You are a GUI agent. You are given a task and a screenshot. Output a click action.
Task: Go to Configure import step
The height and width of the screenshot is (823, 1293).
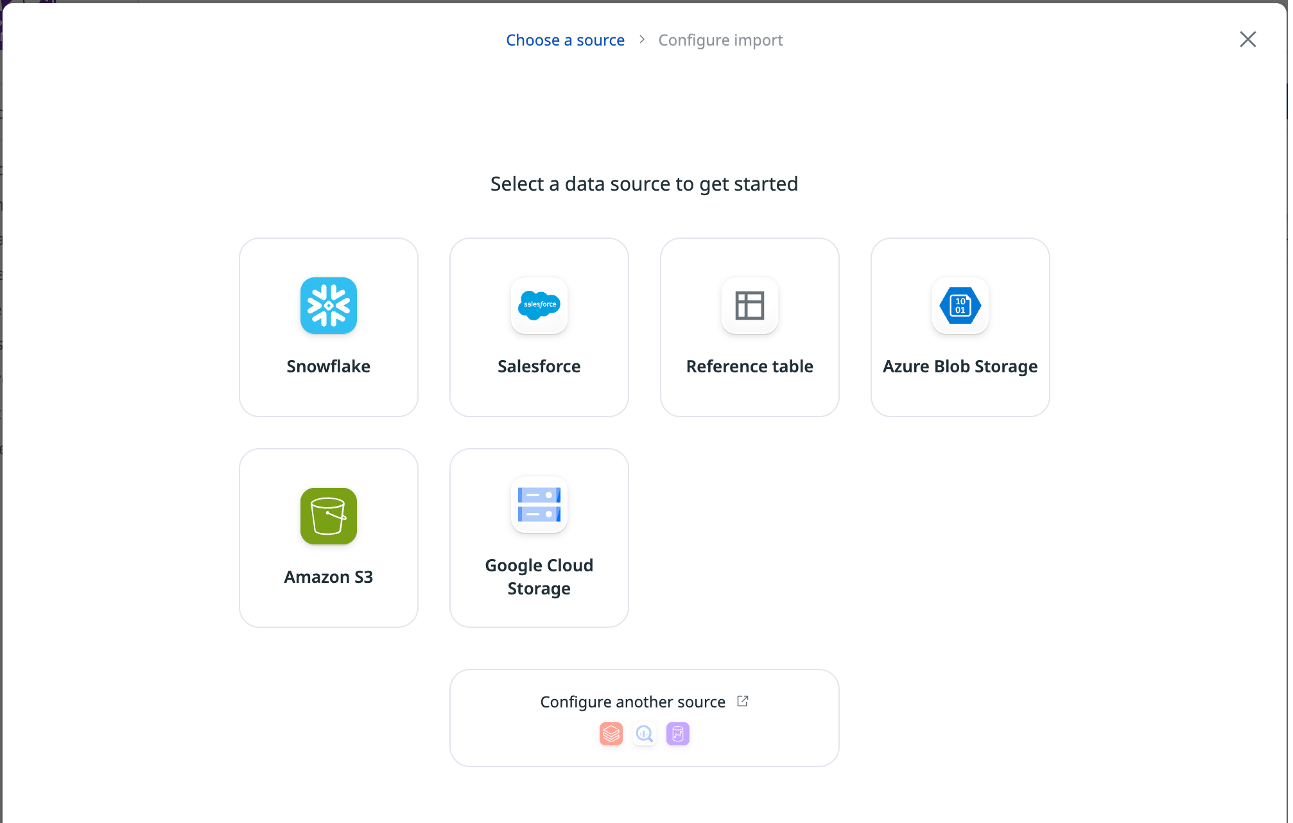pyautogui.click(x=720, y=40)
